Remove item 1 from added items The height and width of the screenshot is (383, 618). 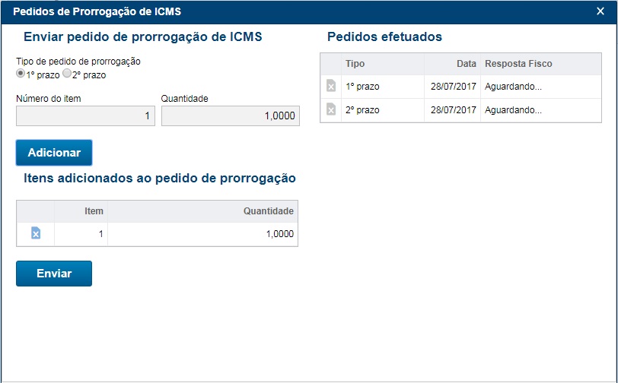point(36,234)
